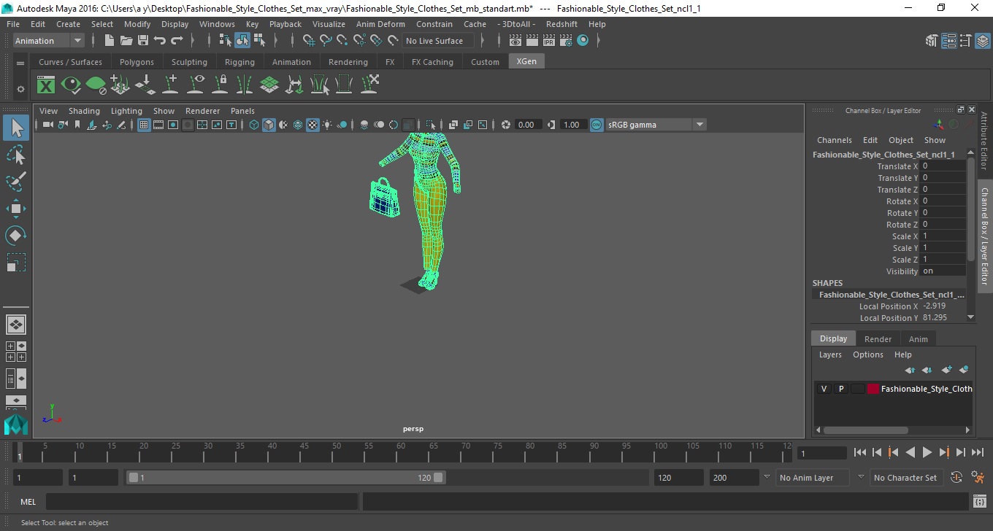Click the time range slider bar

(x=286, y=478)
